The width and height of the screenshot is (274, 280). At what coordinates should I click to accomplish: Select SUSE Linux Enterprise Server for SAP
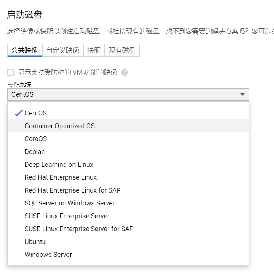tap(79, 229)
